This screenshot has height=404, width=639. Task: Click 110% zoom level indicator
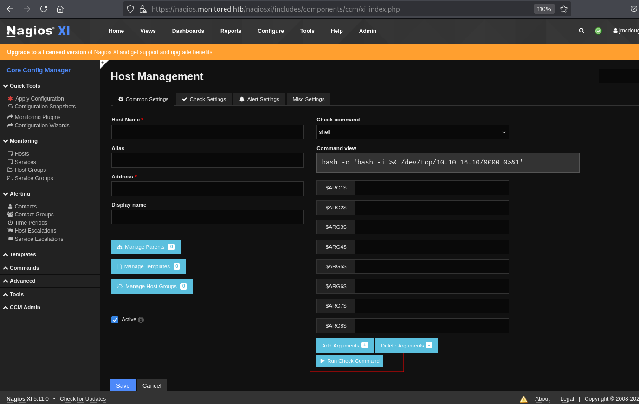(x=544, y=9)
